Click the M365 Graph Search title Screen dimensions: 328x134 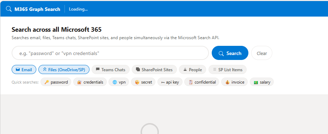click(37, 9)
